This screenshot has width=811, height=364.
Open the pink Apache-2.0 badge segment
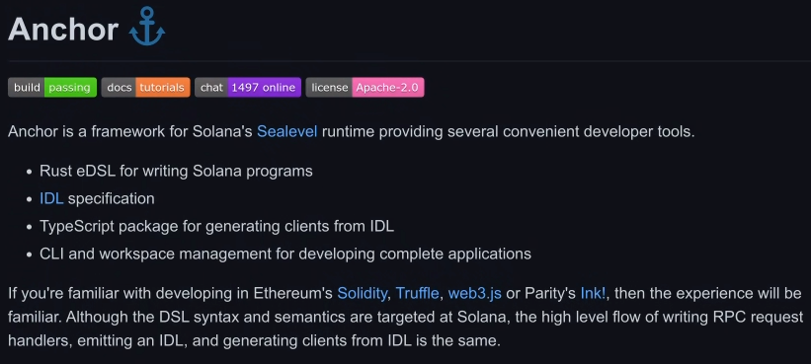pos(388,87)
